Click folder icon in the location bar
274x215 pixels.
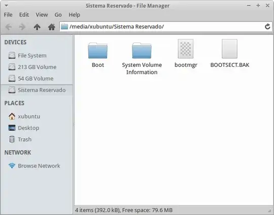pyautogui.click(x=64, y=26)
